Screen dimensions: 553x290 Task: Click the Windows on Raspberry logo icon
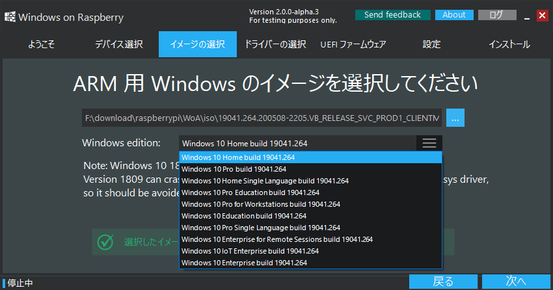(x=10, y=16)
